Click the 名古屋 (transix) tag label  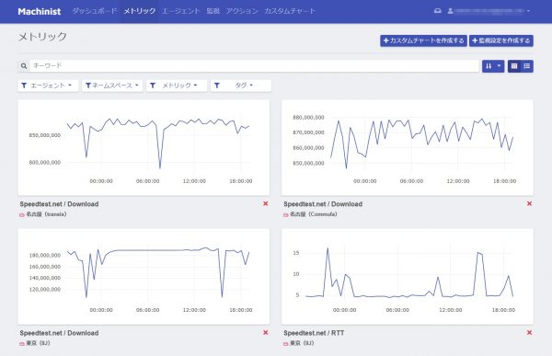[x=43, y=214]
